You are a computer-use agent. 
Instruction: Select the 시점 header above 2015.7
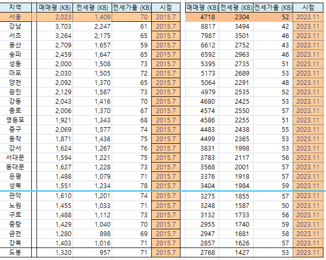coord(166,8)
